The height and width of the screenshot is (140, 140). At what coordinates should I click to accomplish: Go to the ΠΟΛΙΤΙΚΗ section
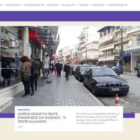coord(53,5)
